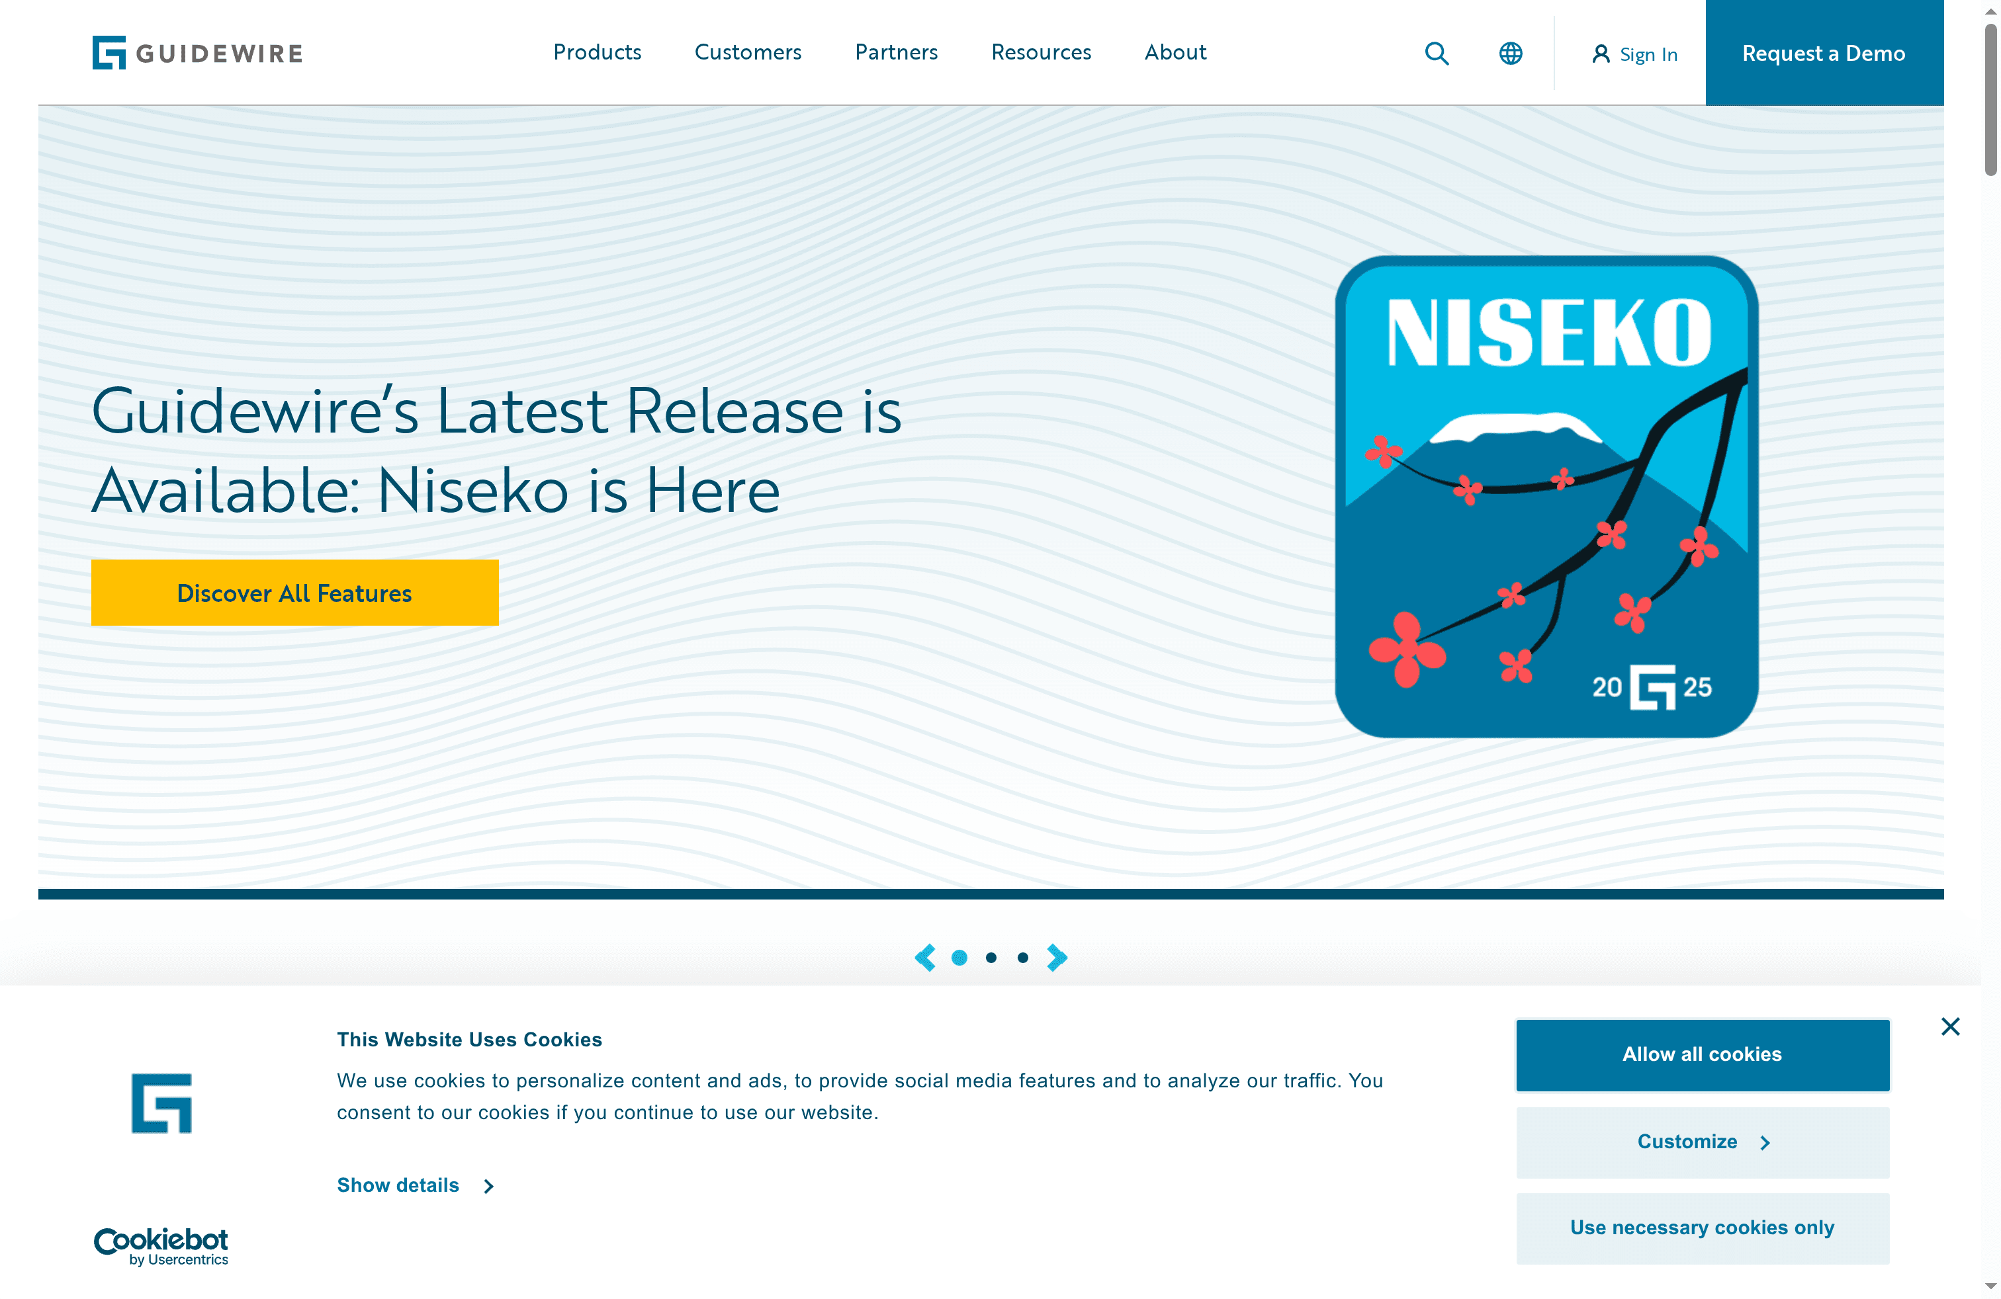Open the Customers navigation menu
The image size is (2001, 1299).
(x=748, y=52)
